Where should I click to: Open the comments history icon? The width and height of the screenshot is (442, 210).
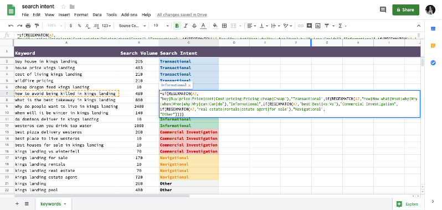coord(383,10)
